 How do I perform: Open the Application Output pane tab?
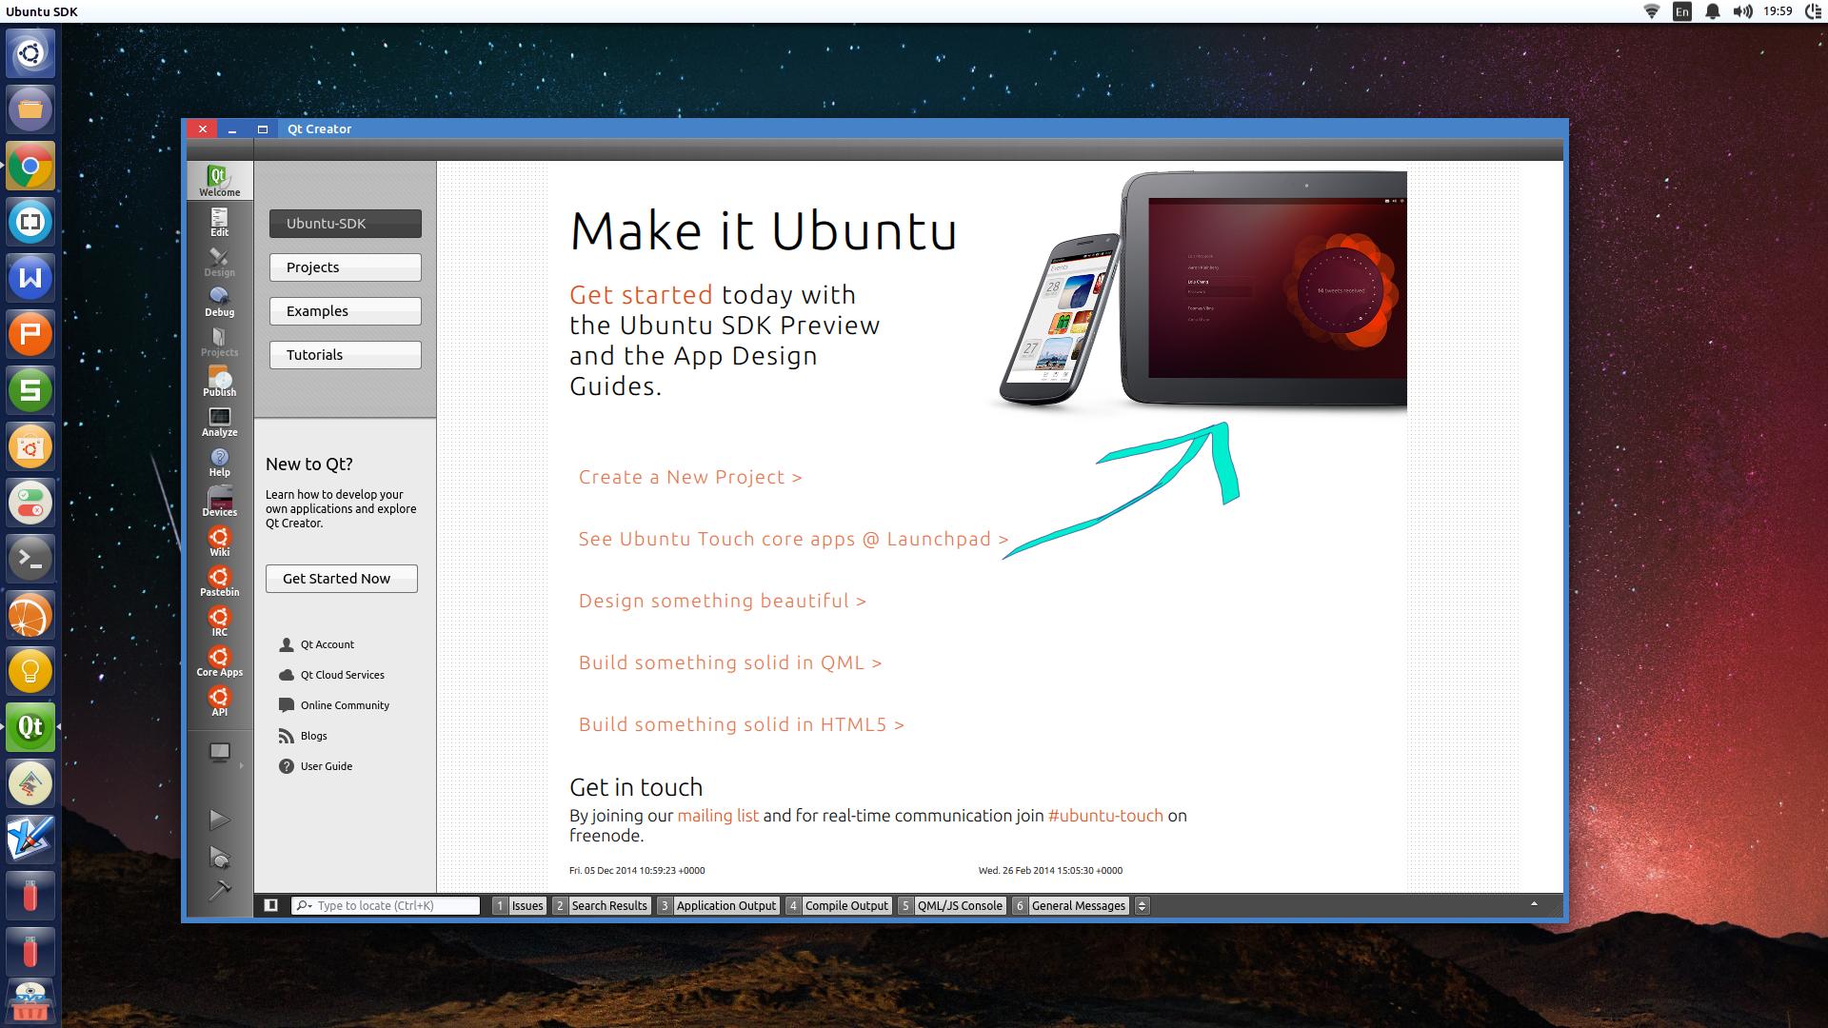tap(725, 905)
